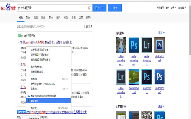Image resolution: width=191 pixels, height=119 pixels.
Task: Open the "embrace" thumbnail under 大家都在搜
Action: coord(147,115)
